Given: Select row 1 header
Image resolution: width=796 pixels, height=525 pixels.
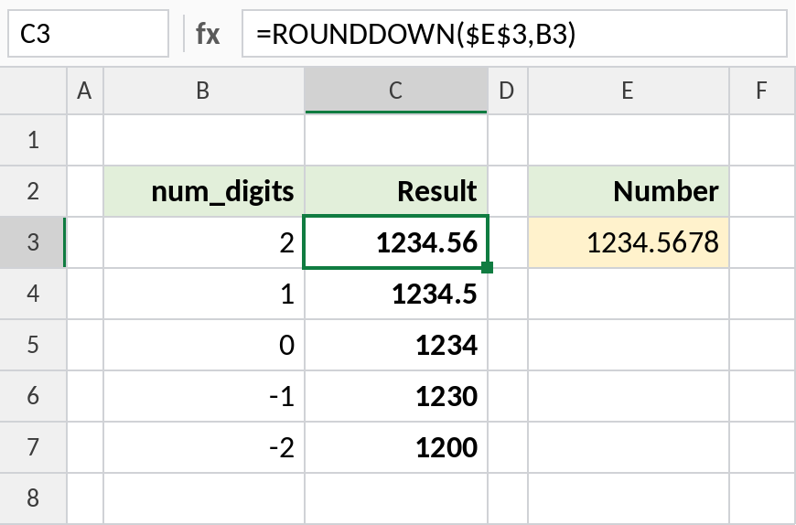Looking at the screenshot, I should click(33, 140).
